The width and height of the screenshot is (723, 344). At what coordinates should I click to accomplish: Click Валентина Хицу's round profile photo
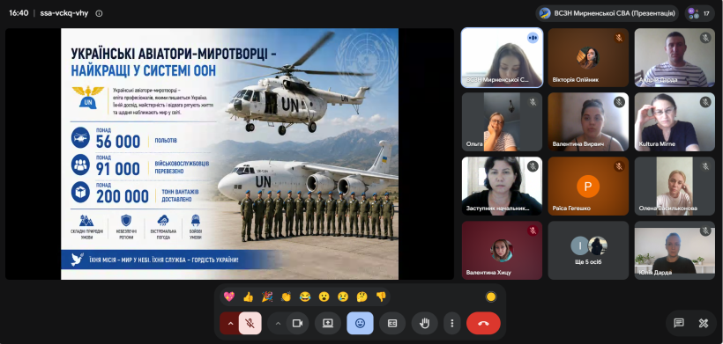pyautogui.click(x=503, y=250)
